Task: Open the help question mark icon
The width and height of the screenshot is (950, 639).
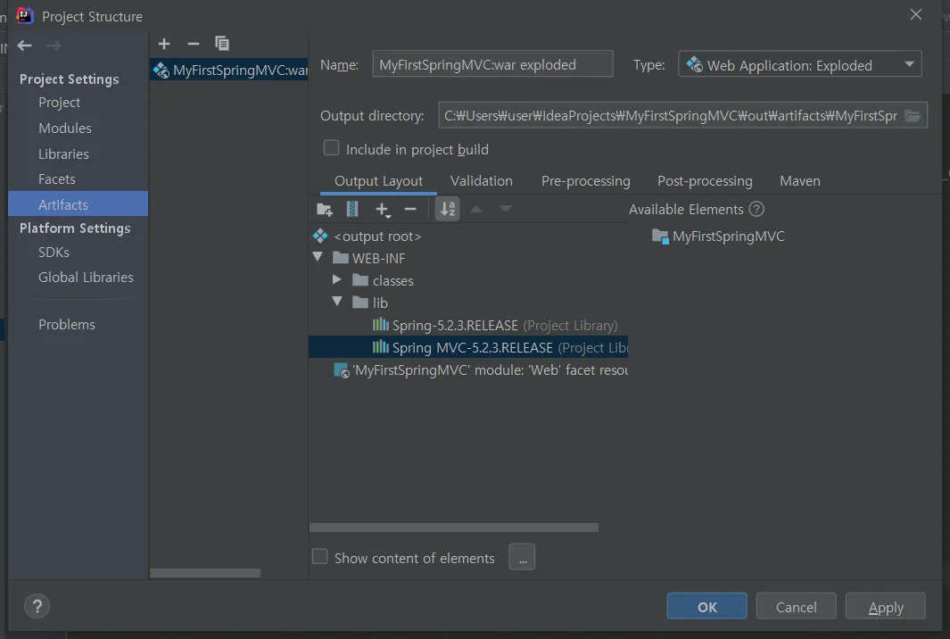Action: [x=37, y=607]
